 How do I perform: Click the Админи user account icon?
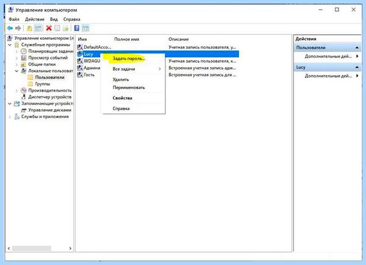pyautogui.click(x=80, y=68)
